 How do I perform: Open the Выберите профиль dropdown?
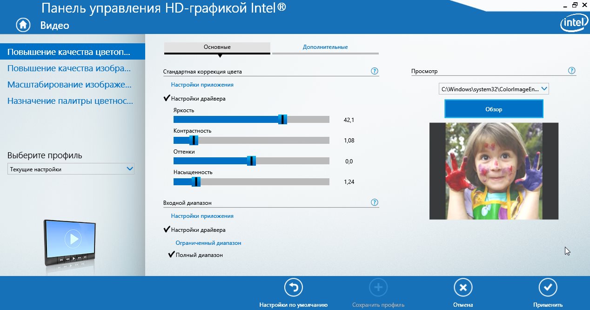[x=71, y=169]
